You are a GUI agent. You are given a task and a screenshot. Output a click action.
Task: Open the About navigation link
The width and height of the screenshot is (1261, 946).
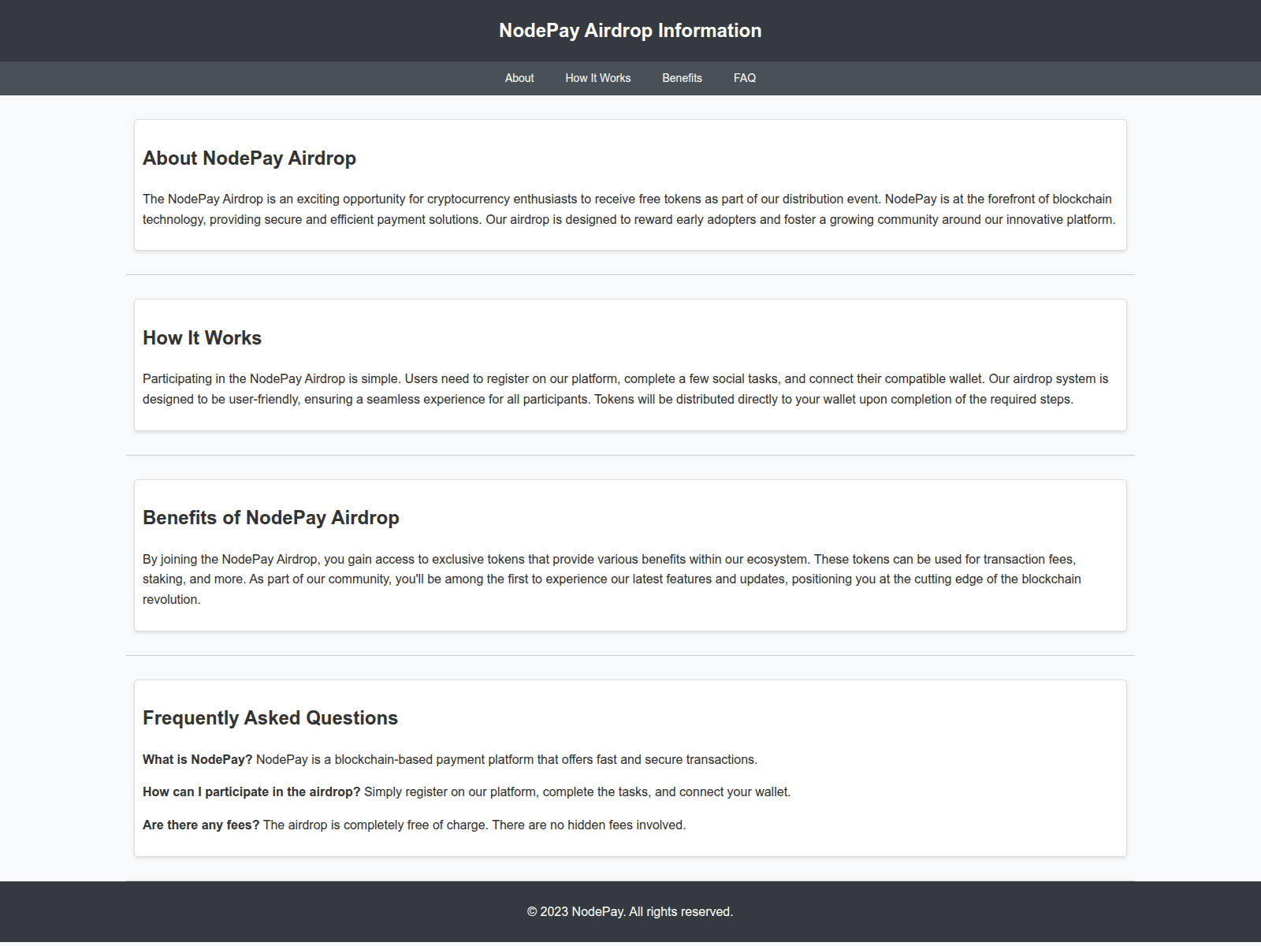click(x=519, y=78)
